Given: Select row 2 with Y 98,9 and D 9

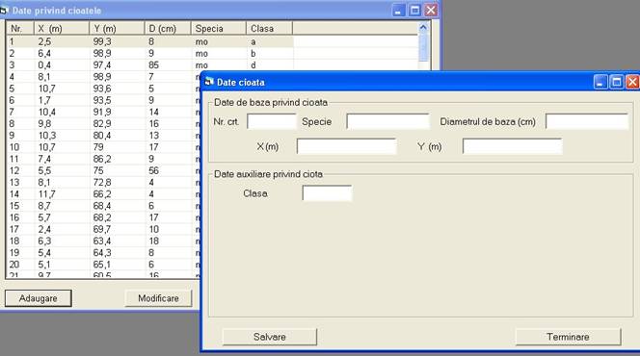Looking at the screenshot, I should tap(149, 53).
